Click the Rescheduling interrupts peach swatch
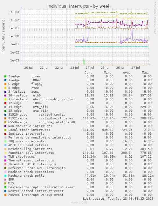This screenshot has height=206, width=158. click(x=5, y=149)
